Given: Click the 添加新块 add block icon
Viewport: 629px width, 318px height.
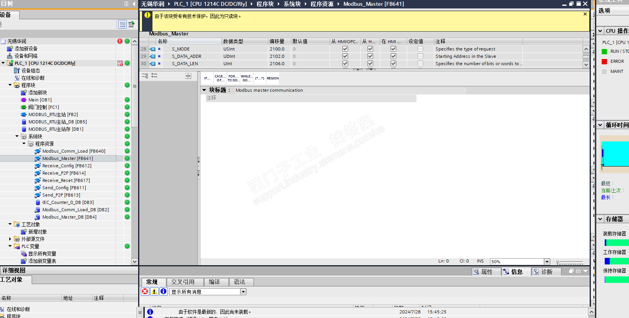Looking at the screenshot, I should point(24,93).
